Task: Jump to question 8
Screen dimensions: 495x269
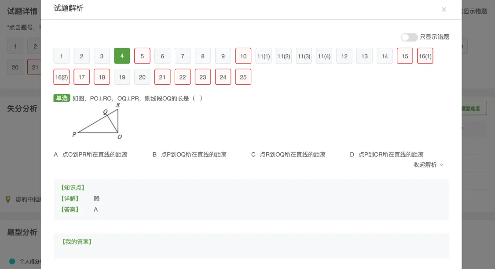Action: tap(203, 56)
